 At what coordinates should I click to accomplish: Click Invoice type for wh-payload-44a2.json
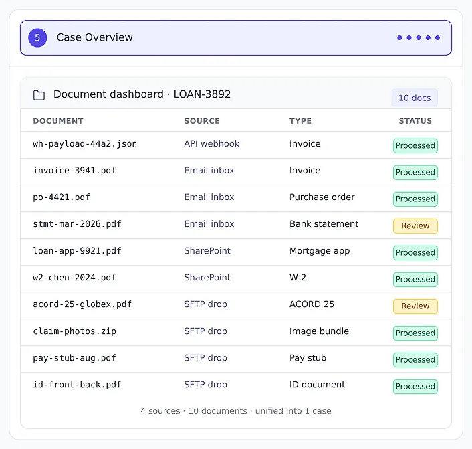tap(305, 143)
